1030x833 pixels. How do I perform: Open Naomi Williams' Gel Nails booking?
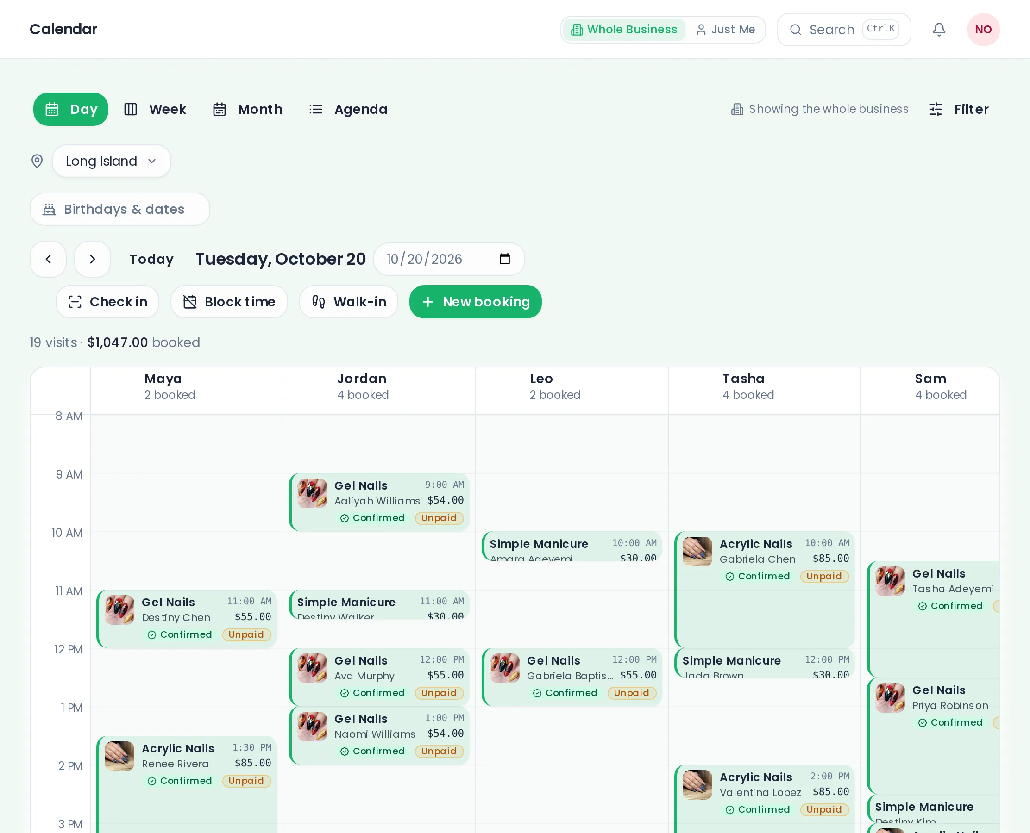tap(379, 735)
